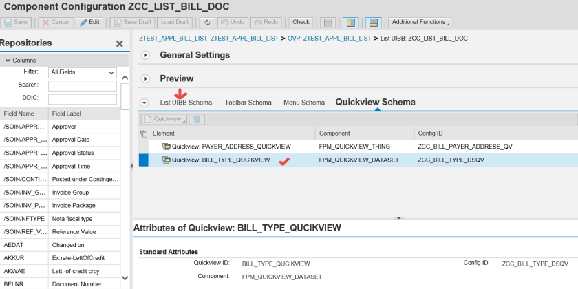
Task: Select the Approval Time field row
Action: (60, 167)
